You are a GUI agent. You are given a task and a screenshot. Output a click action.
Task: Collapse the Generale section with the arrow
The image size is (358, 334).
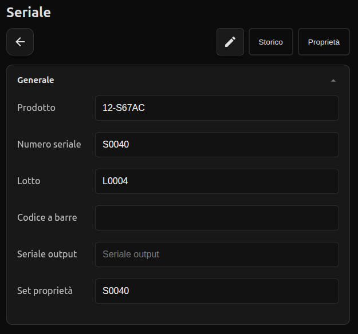pos(333,81)
